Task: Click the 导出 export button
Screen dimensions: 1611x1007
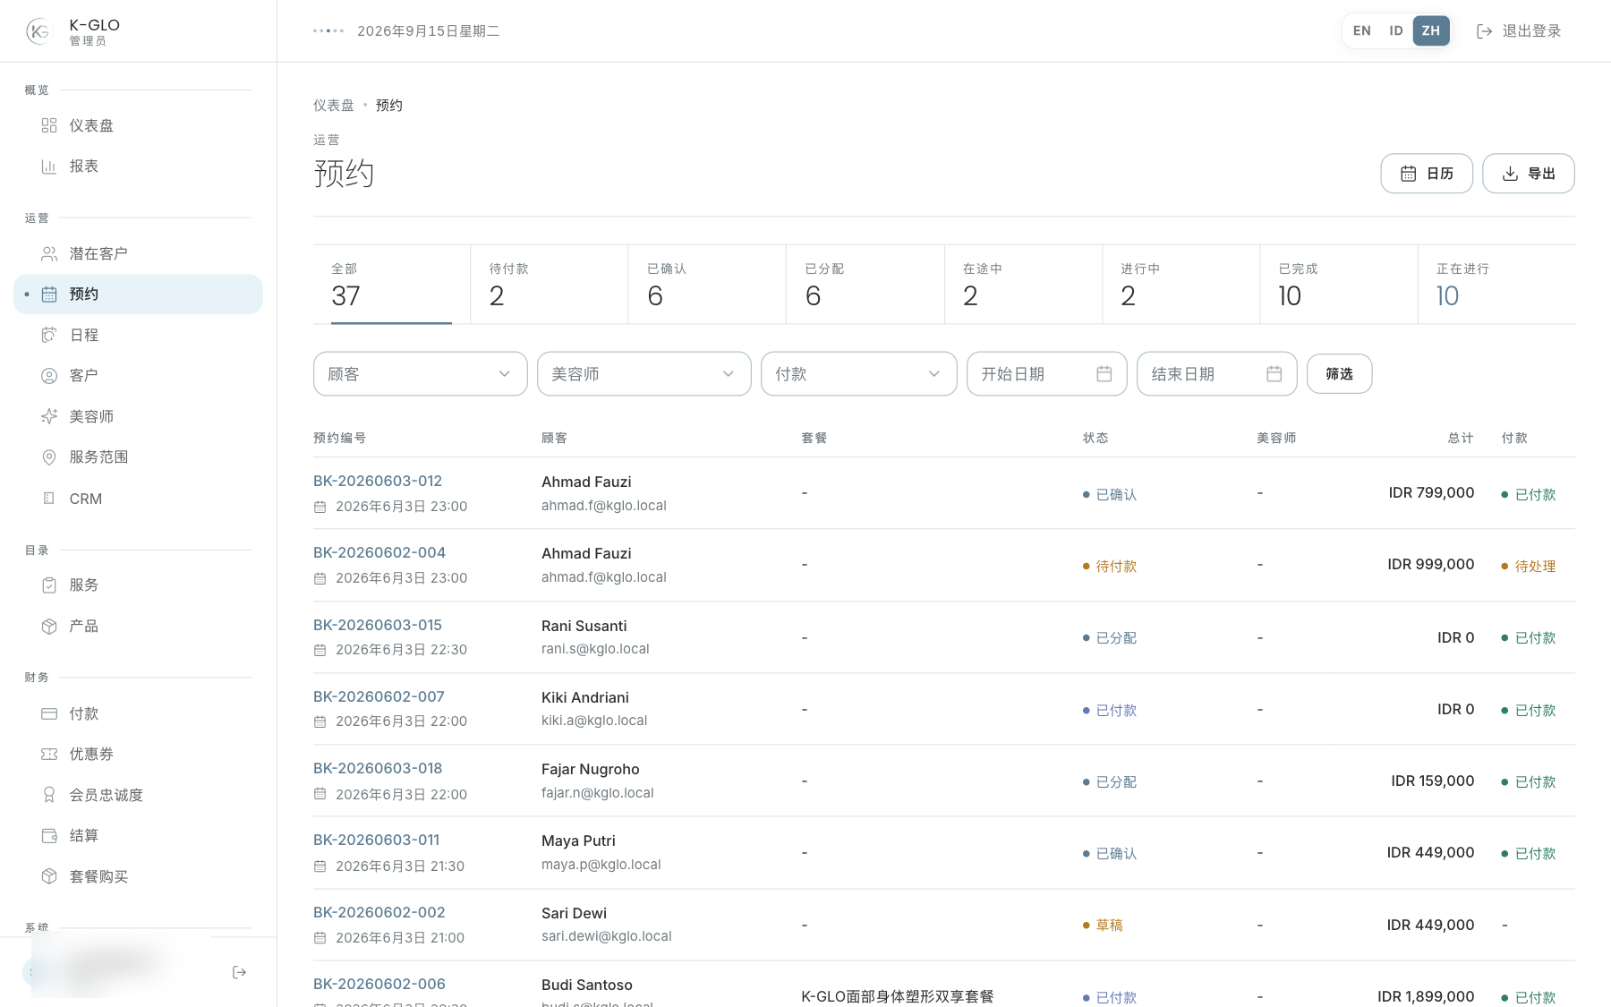Action: [1529, 174]
